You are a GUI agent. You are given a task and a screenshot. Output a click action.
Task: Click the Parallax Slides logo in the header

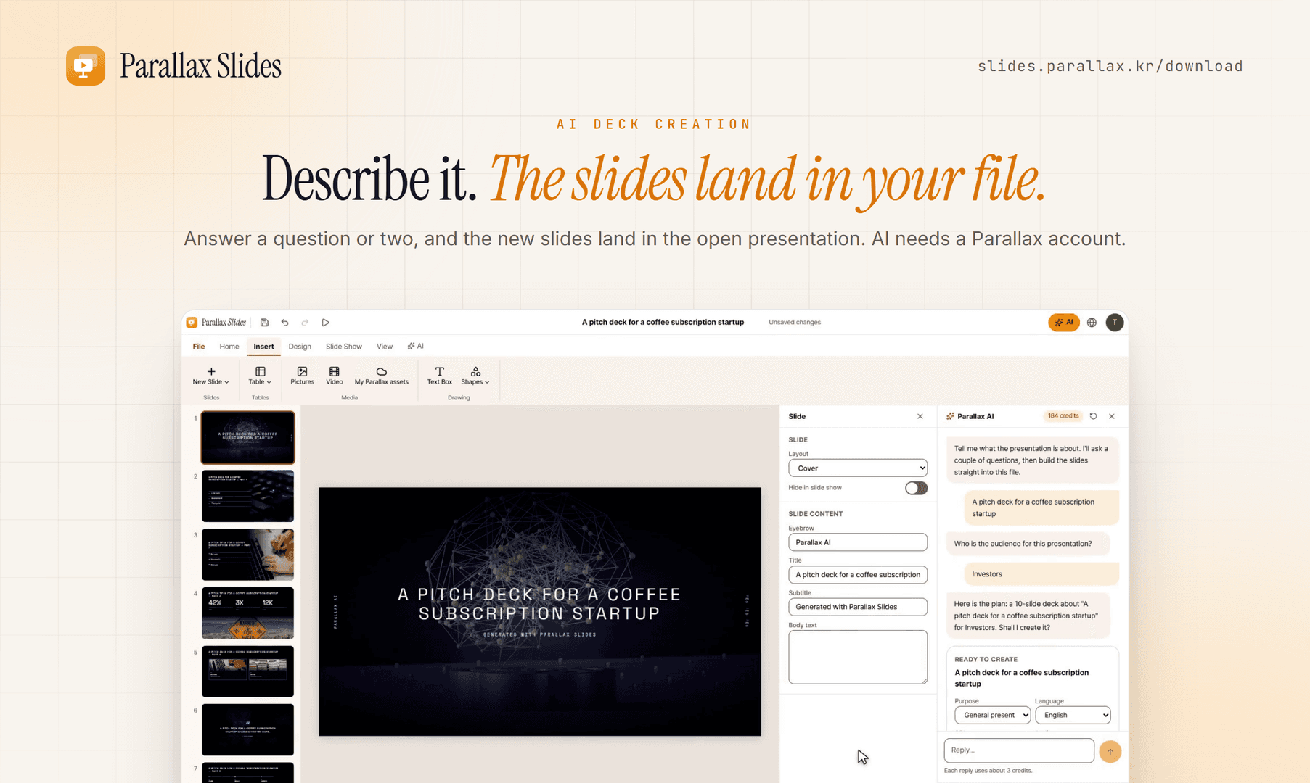tap(173, 66)
